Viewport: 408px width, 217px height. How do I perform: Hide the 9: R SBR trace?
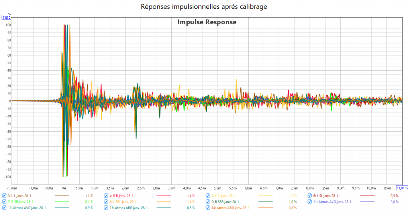tap(208, 202)
